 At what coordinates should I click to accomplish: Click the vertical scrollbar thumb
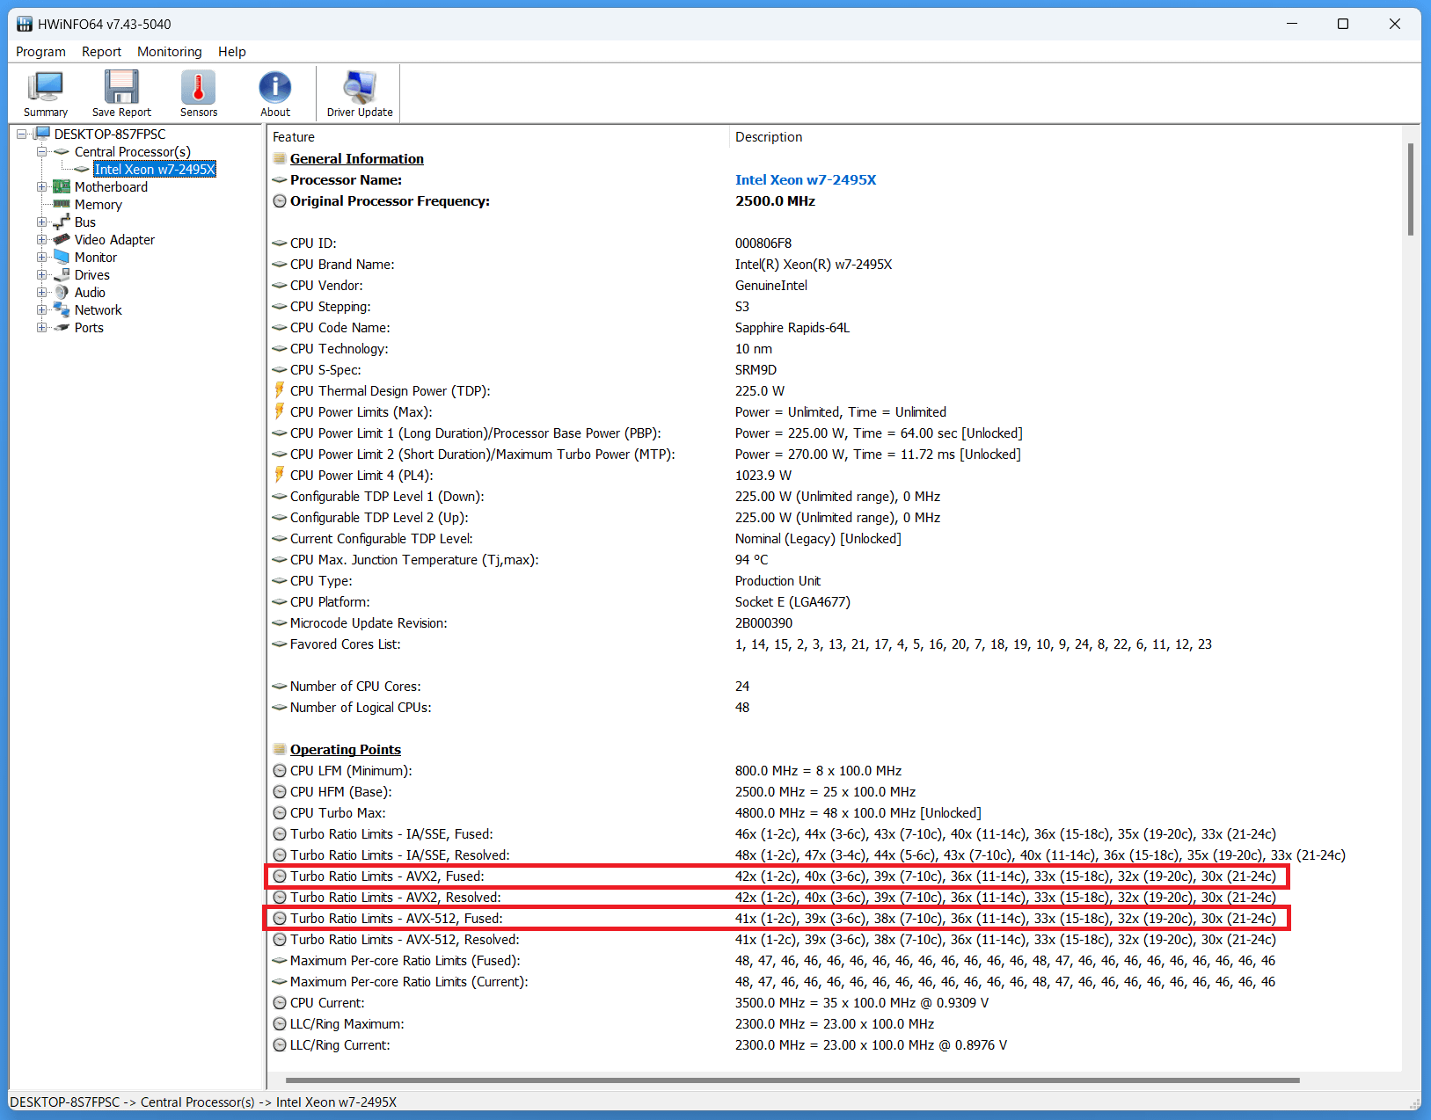1411,189
